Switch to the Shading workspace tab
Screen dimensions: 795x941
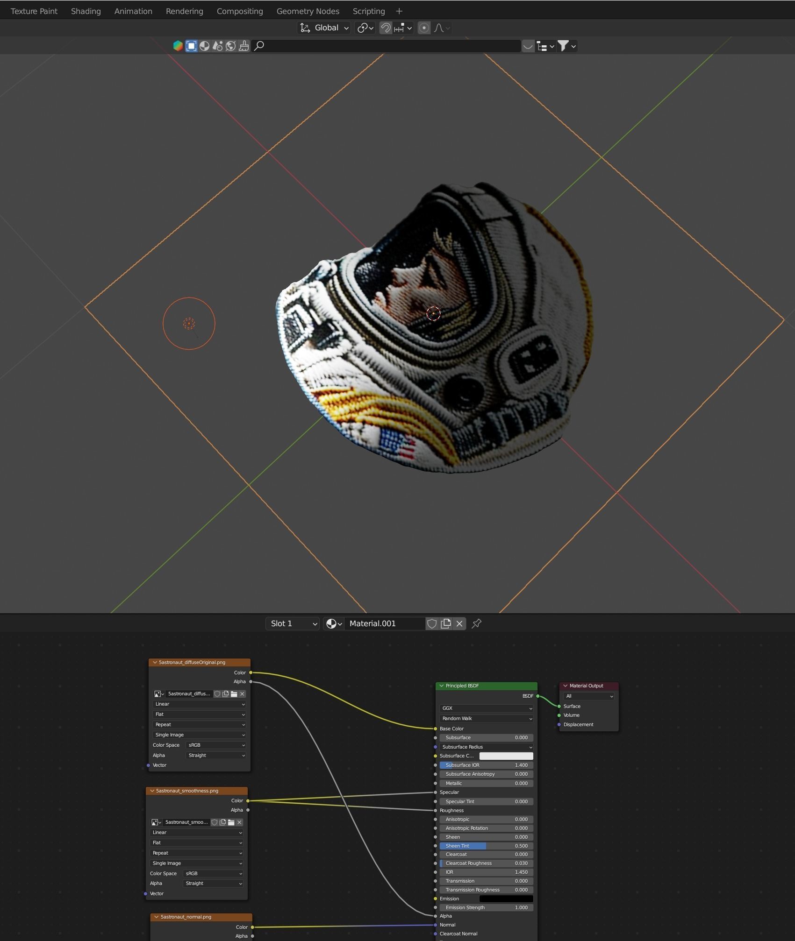point(86,11)
